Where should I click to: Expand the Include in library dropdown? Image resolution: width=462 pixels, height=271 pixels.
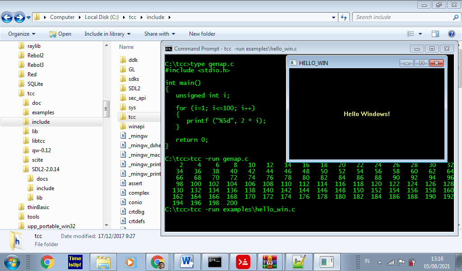(107, 34)
